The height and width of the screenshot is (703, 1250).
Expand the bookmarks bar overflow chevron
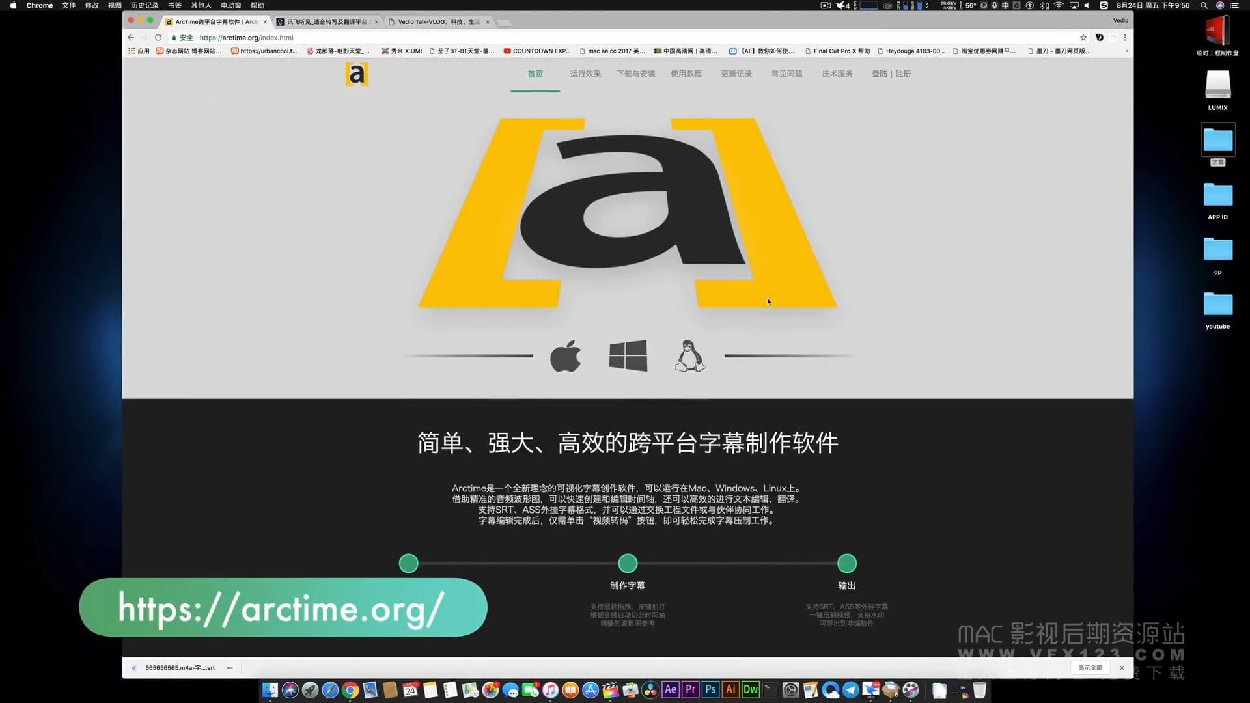pyautogui.click(x=1126, y=51)
